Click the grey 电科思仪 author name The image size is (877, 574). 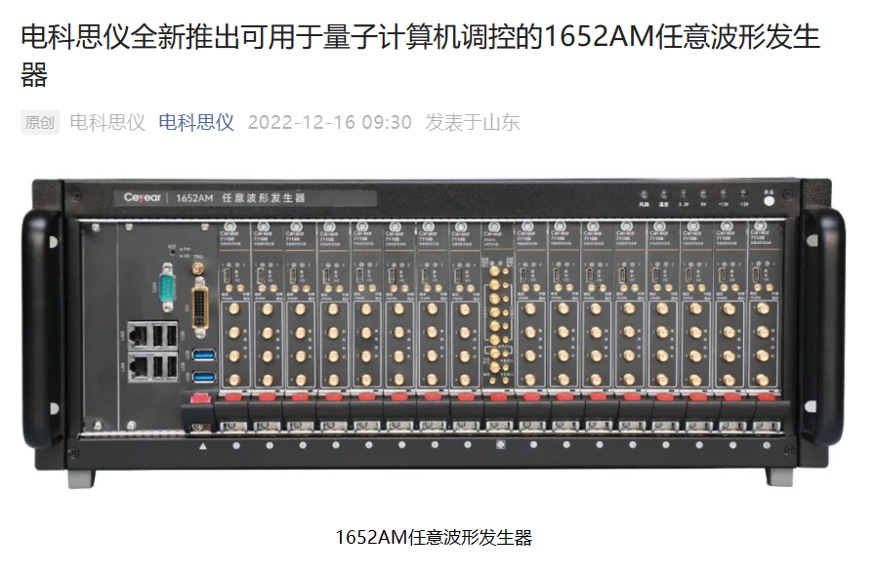(x=107, y=122)
